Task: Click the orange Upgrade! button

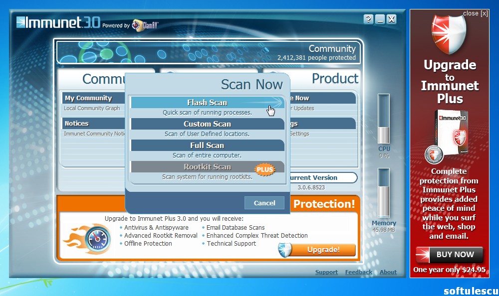Action: [x=323, y=250]
